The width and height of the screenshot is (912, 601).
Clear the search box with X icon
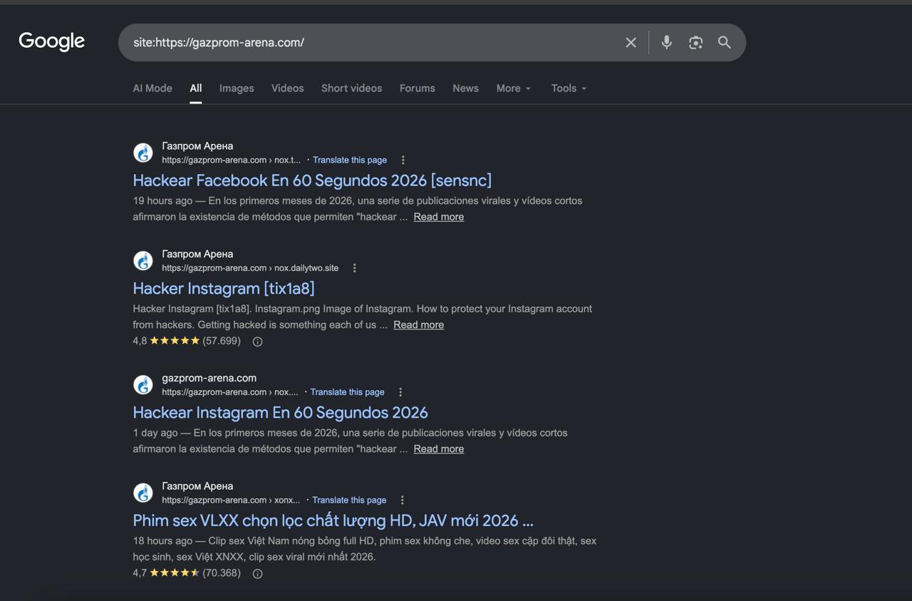pos(631,43)
